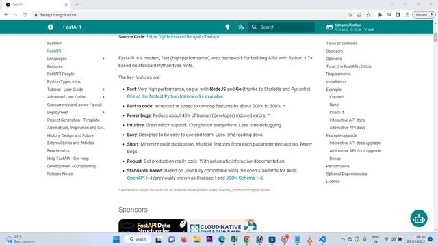Open the language selection icon
Image resolution: width=438 pixels, height=246 pixels.
coord(241,27)
